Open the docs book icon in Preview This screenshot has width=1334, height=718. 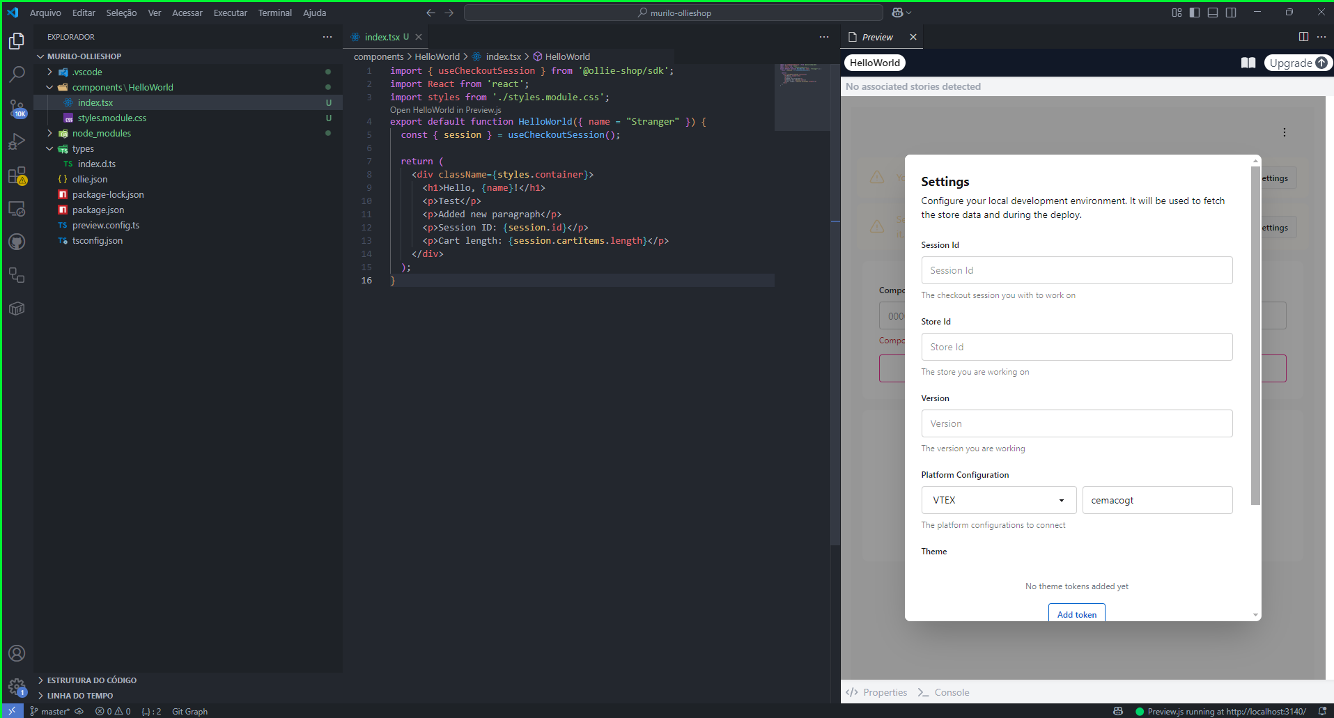tap(1248, 63)
